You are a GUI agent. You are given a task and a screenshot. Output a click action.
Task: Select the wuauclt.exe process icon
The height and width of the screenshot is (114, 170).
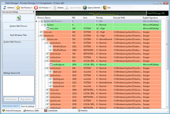(x=51, y=86)
